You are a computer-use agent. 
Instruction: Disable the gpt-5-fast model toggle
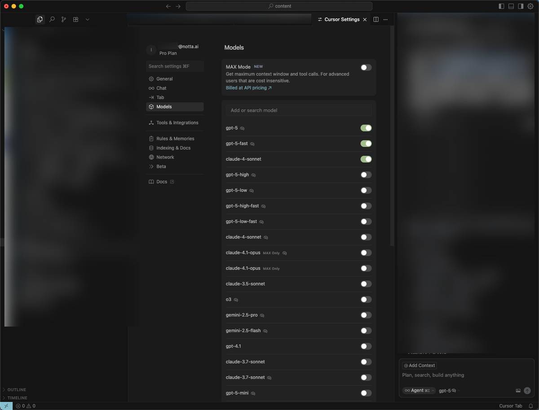366,144
